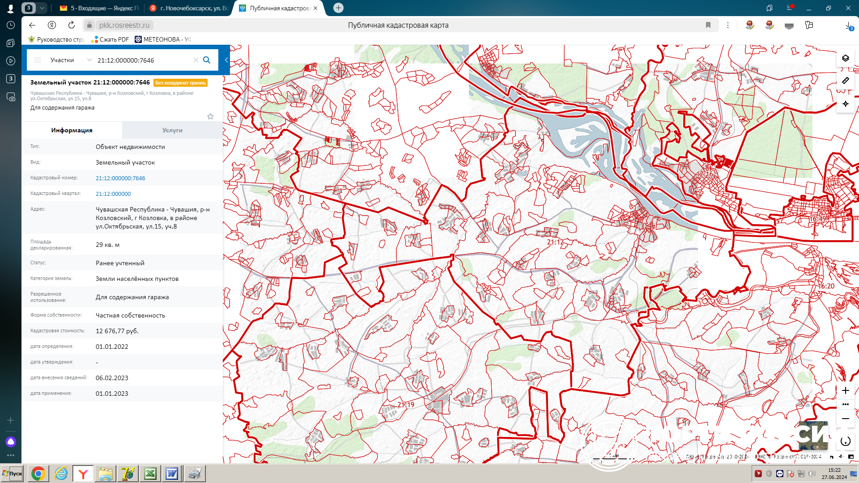This screenshot has height=483, width=859.
Task: Collapse the left info panel arrow
Action: [226, 60]
